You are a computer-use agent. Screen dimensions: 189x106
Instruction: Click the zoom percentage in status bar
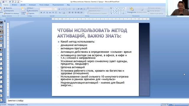pyautogui.click(x=171, y=105)
